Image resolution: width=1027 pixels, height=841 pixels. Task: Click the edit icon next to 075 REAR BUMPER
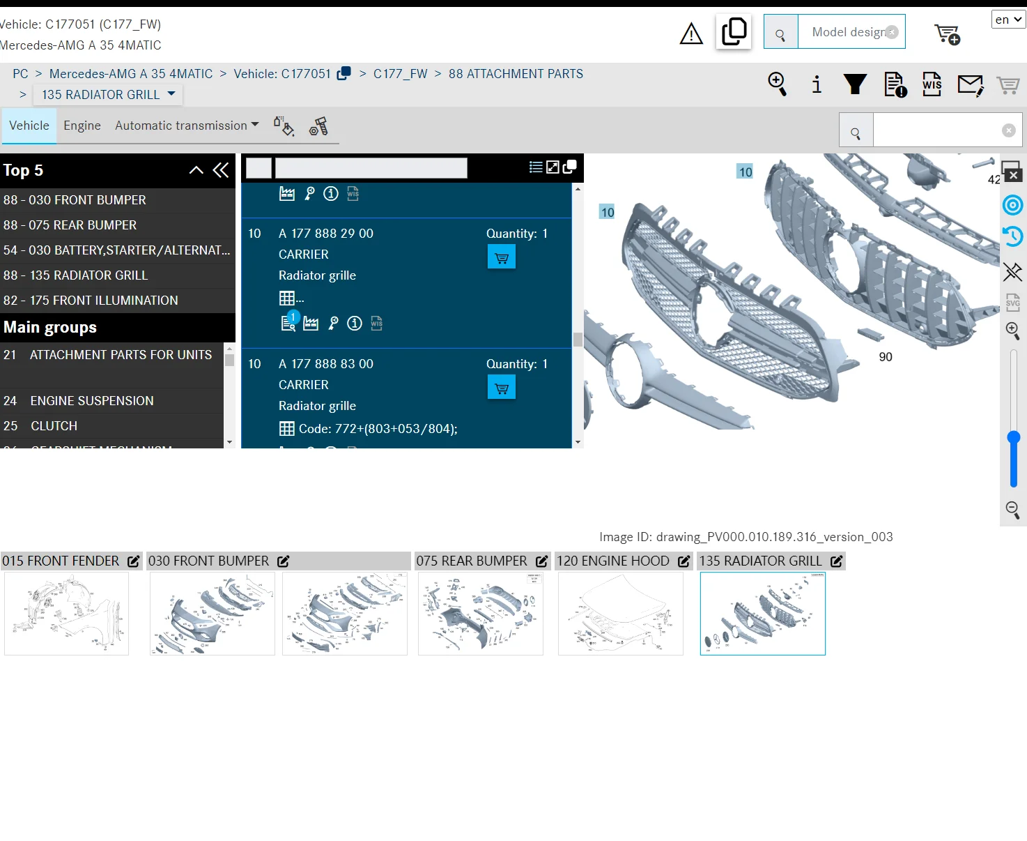(x=541, y=561)
